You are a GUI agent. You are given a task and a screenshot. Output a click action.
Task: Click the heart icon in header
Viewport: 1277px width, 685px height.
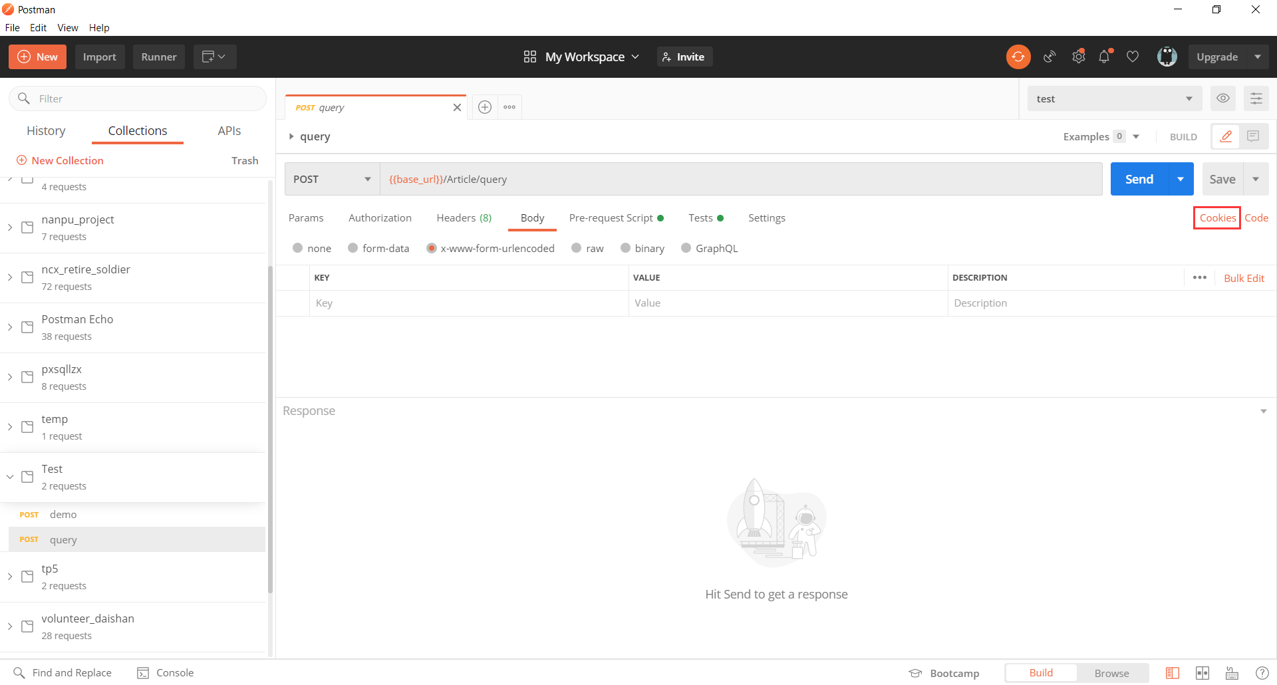pos(1133,57)
